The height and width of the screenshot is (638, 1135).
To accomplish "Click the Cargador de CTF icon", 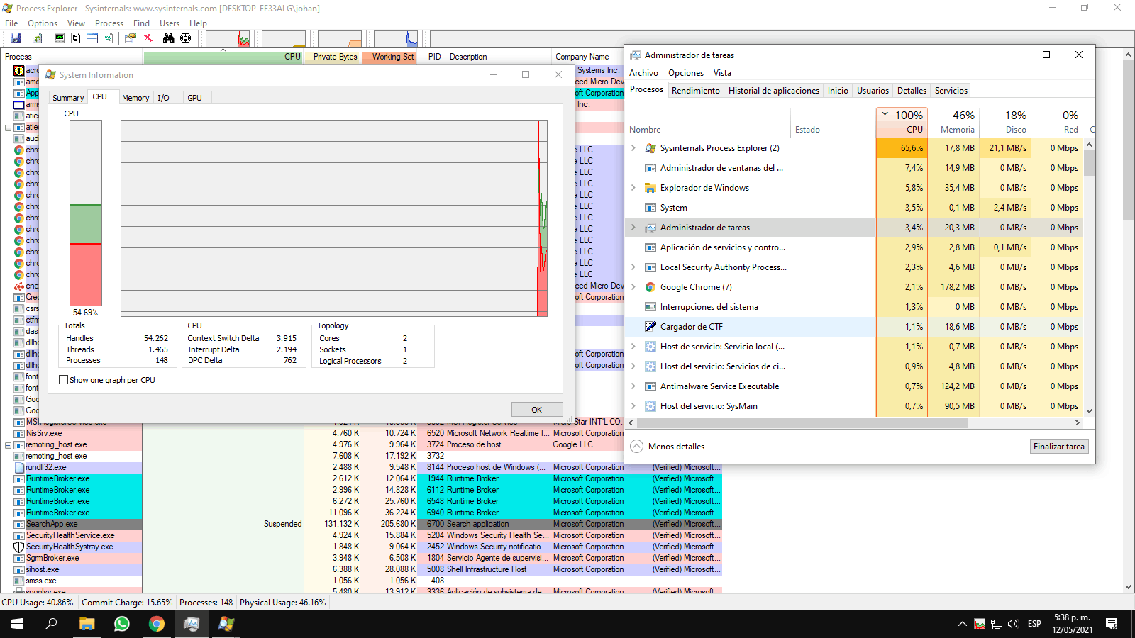I will 650,327.
